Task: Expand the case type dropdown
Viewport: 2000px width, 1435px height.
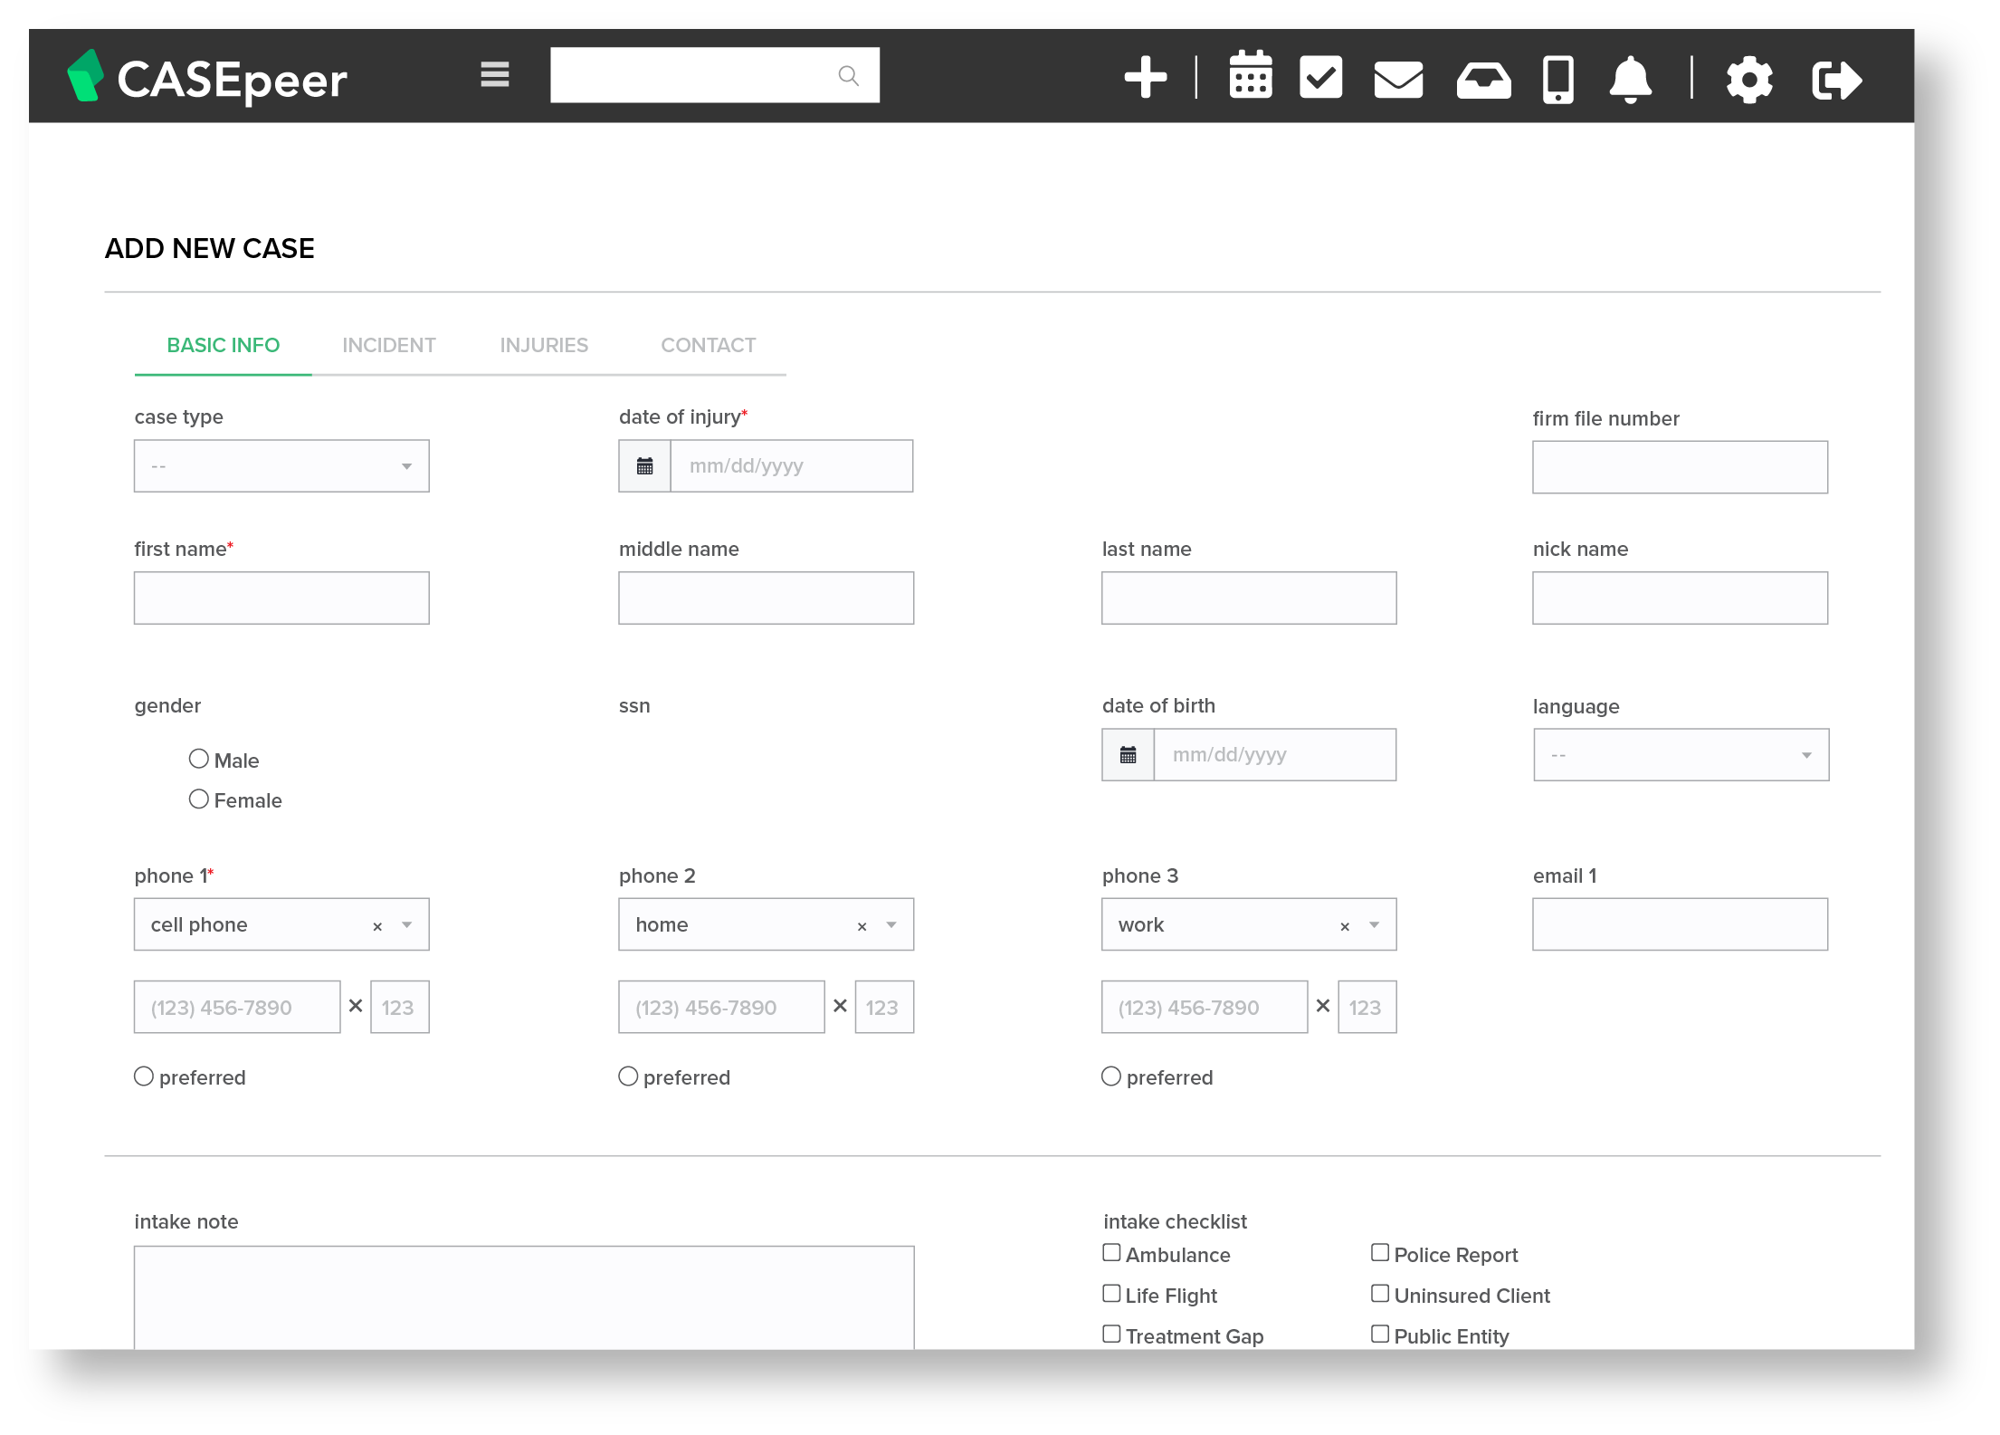Action: [x=281, y=466]
